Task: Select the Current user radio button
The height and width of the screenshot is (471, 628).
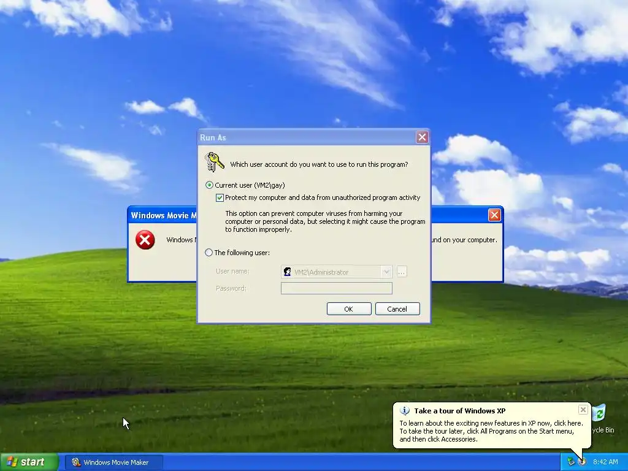Action: pos(209,185)
